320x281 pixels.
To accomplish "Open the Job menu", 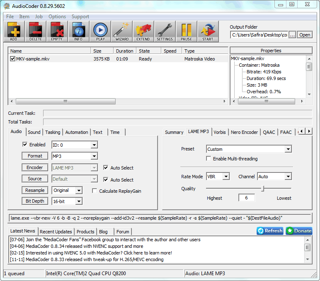I will [39, 17].
